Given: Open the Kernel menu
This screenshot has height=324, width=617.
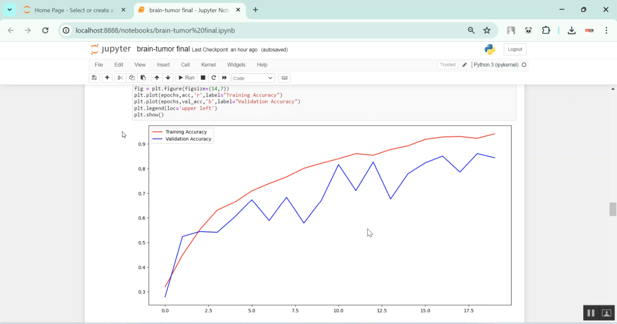Looking at the screenshot, I should (208, 65).
